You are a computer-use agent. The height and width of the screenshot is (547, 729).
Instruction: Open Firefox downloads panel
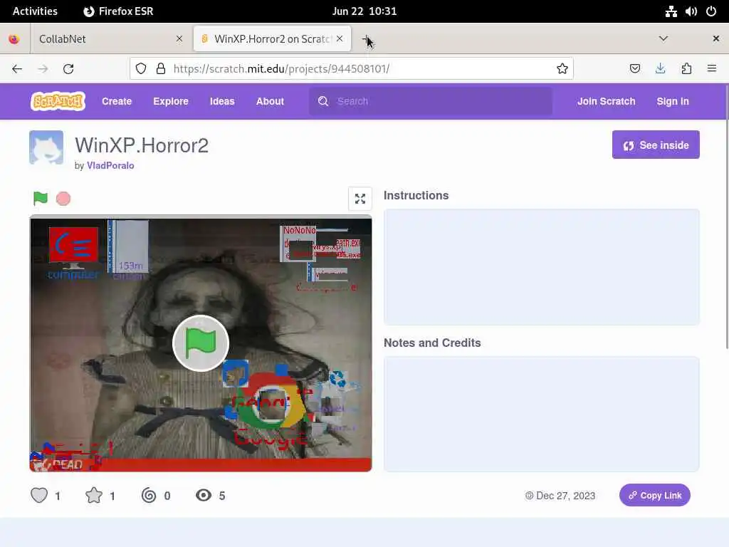click(660, 69)
